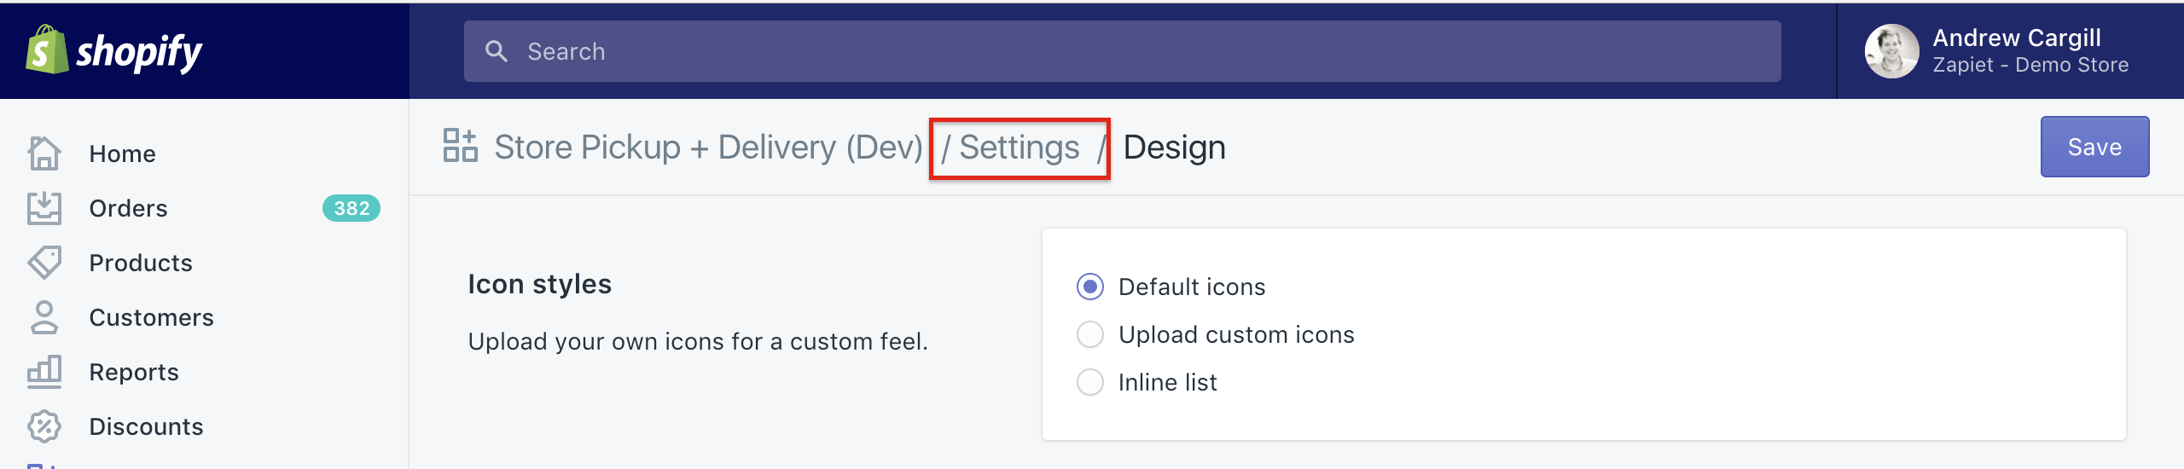Click the Shopify bag logo
The width and height of the screenshot is (2184, 469).
(x=47, y=49)
